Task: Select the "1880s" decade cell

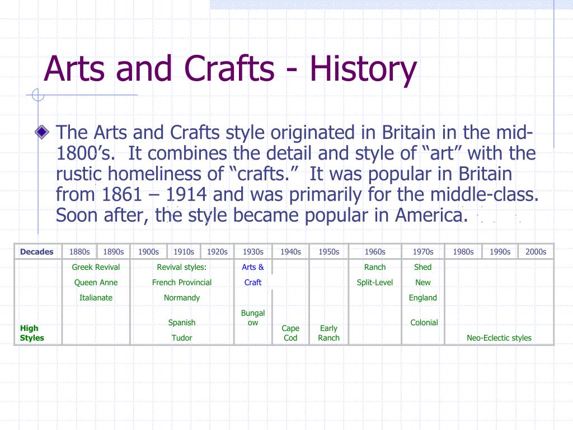Action: 79,252
